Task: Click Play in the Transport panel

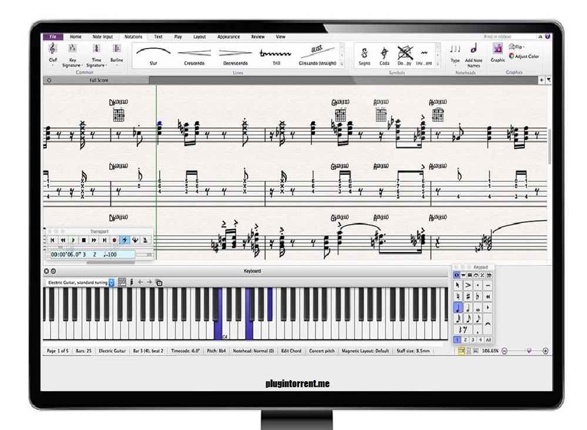Action: (73, 240)
